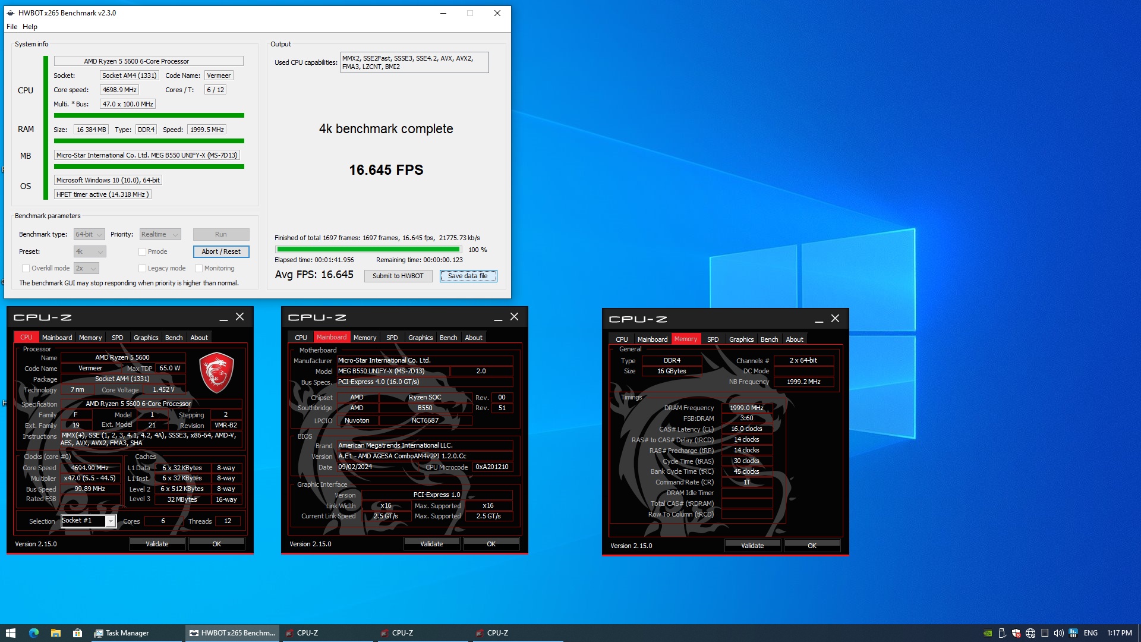
Task: Toggle the Legacy mode checkbox
Action: pos(142,269)
